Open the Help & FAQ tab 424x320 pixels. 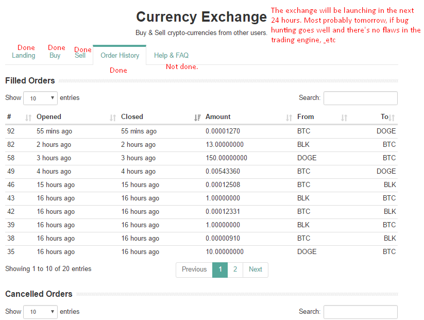click(171, 56)
